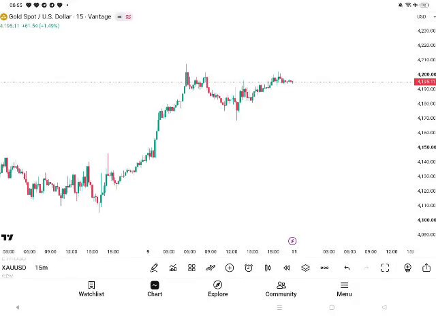This screenshot has height=316, width=436.
Task: Toggle the red wave indicator badge
Action: click(x=128, y=17)
